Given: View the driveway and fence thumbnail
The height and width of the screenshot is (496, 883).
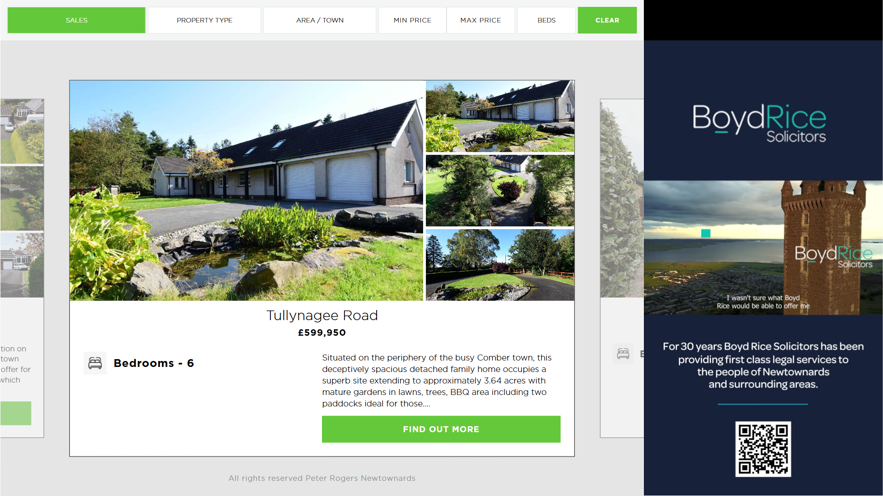Looking at the screenshot, I should point(500,265).
